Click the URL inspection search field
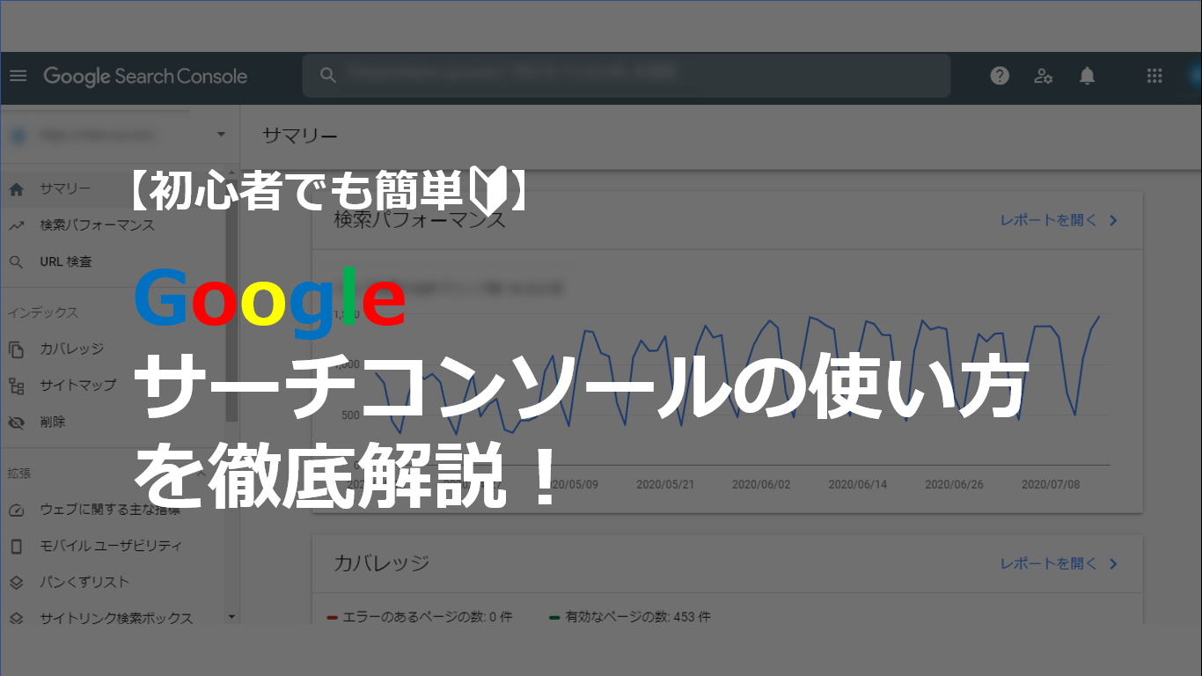 tap(626, 76)
